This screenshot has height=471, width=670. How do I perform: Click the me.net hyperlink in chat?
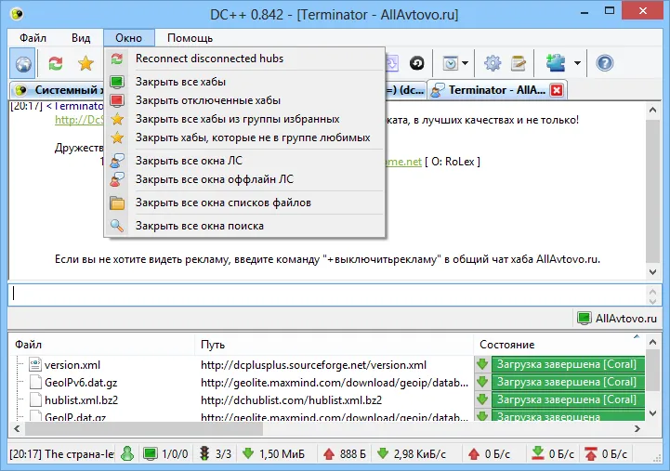tap(404, 162)
